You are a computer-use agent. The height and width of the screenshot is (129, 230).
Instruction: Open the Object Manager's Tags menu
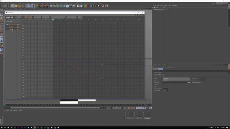tap(170, 5)
